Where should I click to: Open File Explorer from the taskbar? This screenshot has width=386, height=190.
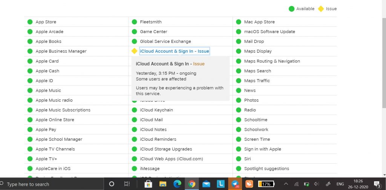pyautogui.click(x=163, y=184)
